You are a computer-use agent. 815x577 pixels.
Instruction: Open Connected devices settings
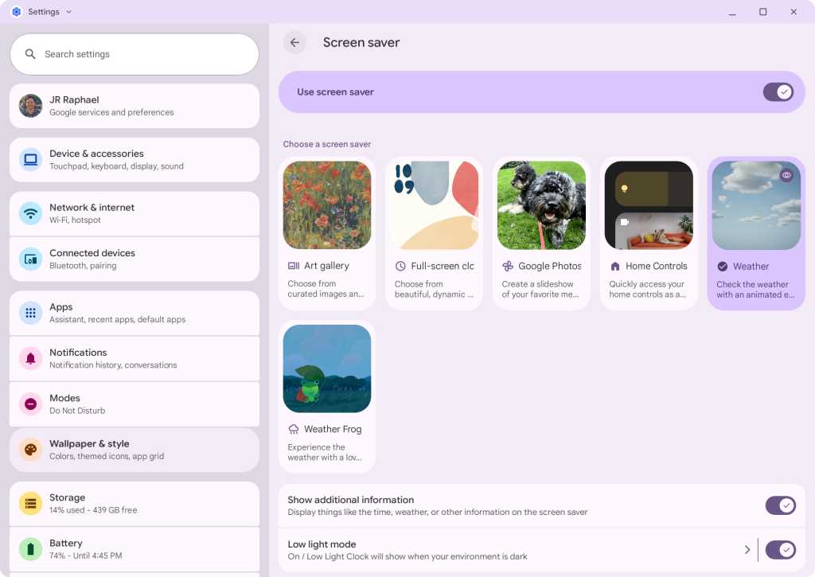click(134, 259)
